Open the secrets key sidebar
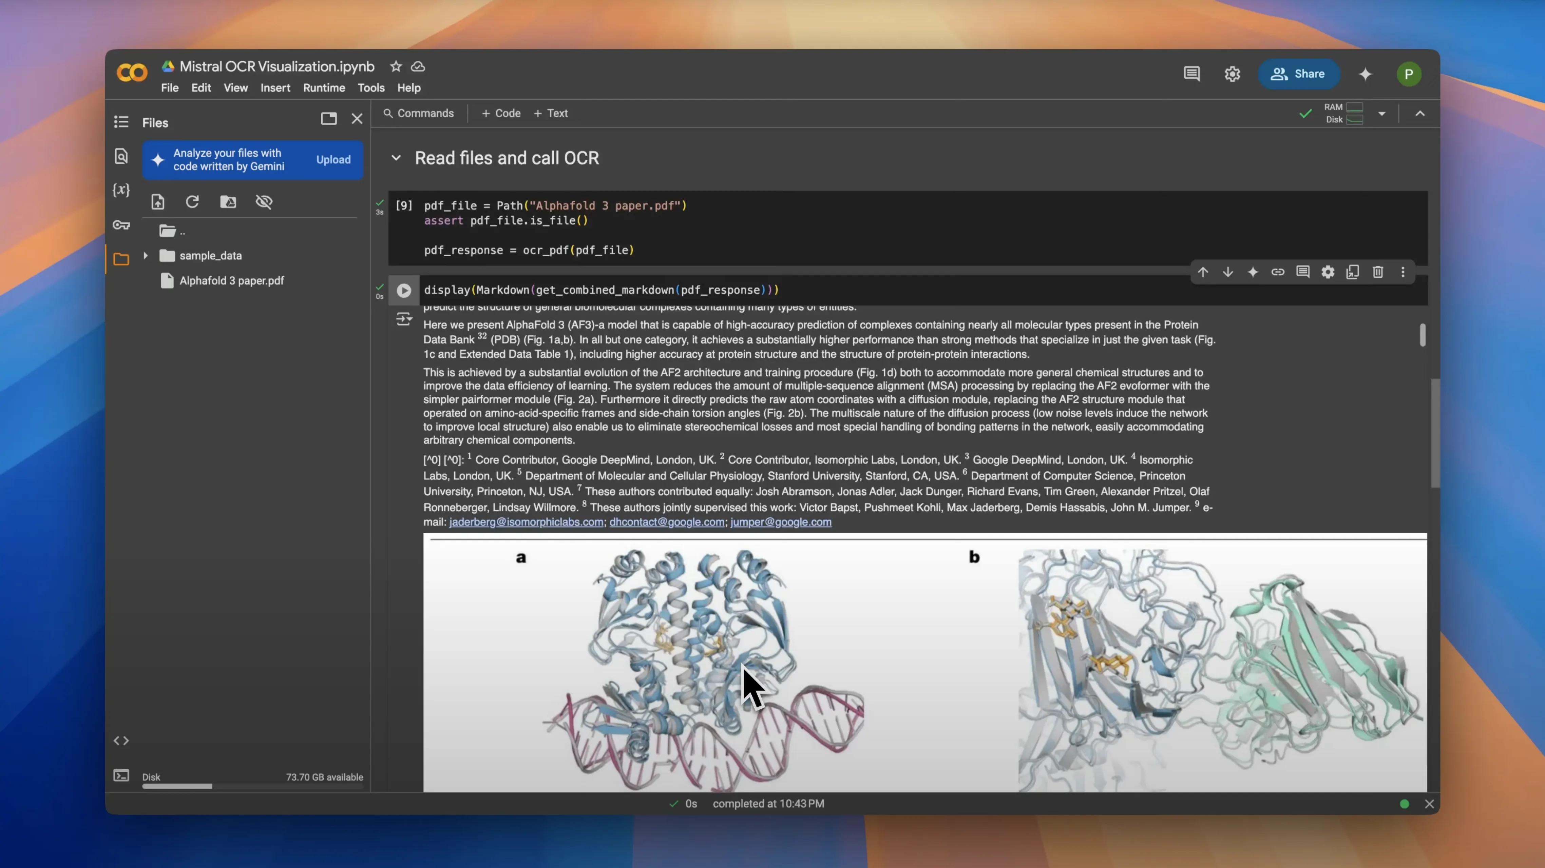1545x868 pixels. click(121, 225)
